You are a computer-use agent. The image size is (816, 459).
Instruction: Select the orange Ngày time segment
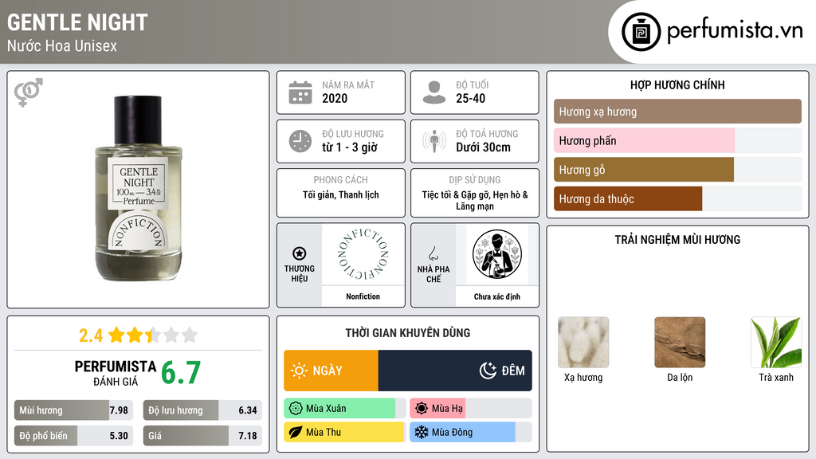(x=331, y=371)
